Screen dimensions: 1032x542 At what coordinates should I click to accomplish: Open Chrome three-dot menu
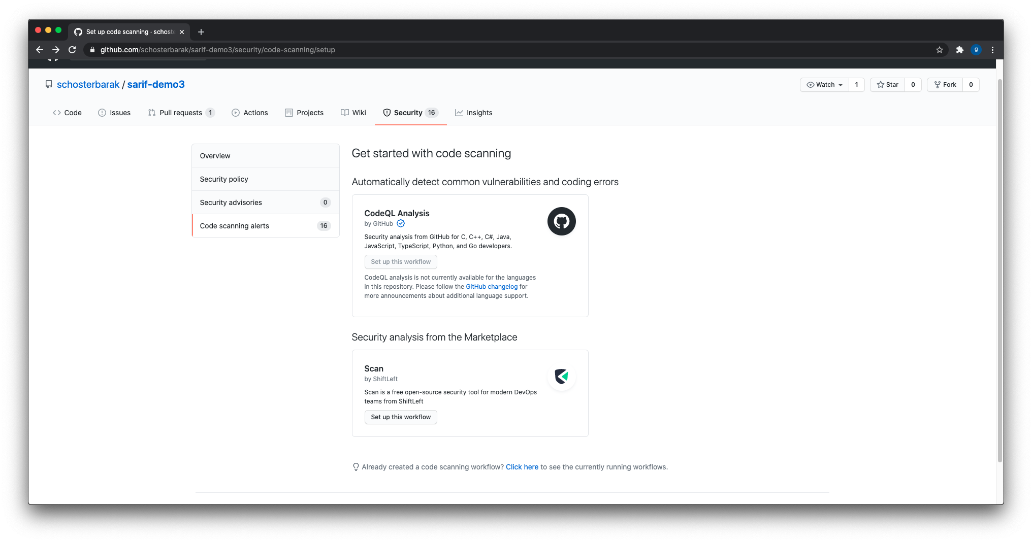click(x=992, y=50)
